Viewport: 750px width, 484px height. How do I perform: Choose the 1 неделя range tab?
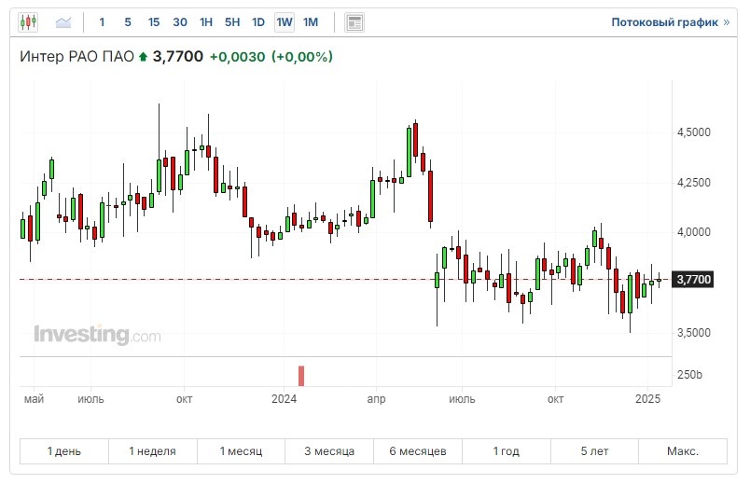(x=153, y=451)
